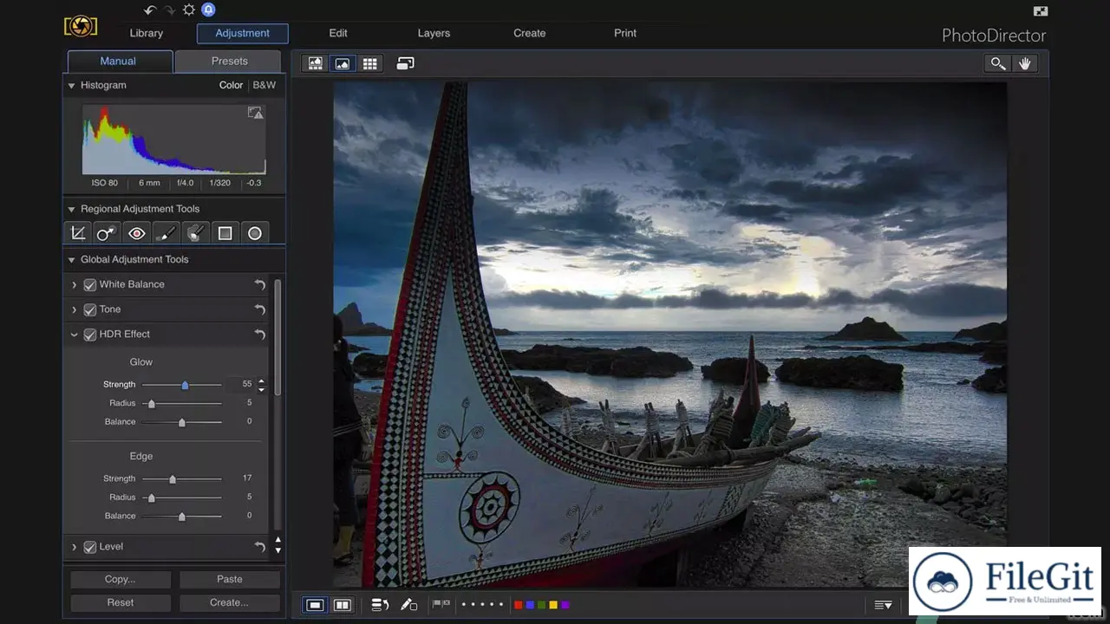Reset the Tone adjustments
Screen dimensions: 1110x624
259,309
